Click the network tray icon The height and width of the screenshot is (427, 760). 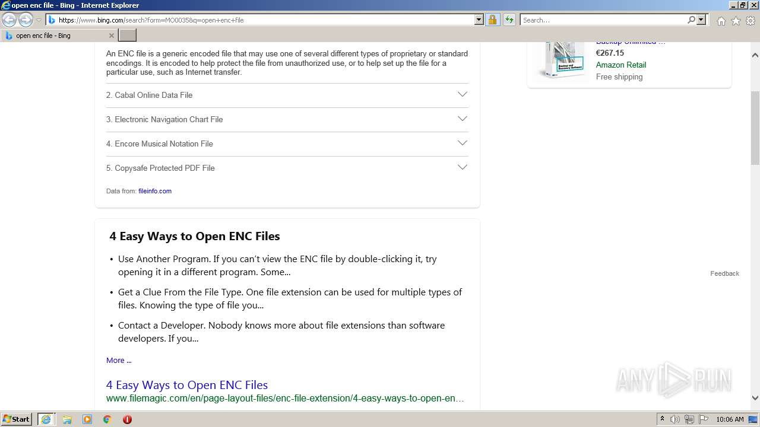[x=689, y=419]
